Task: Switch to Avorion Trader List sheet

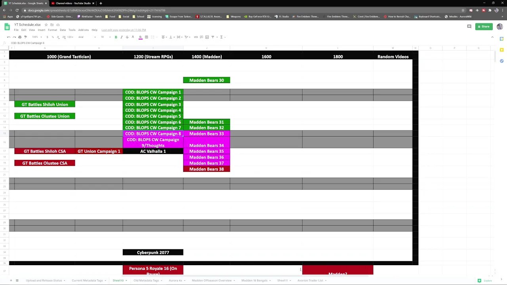Action: 311,280
